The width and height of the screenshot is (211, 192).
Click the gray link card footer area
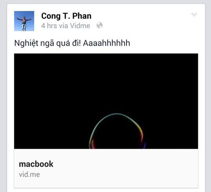pos(106,168)
